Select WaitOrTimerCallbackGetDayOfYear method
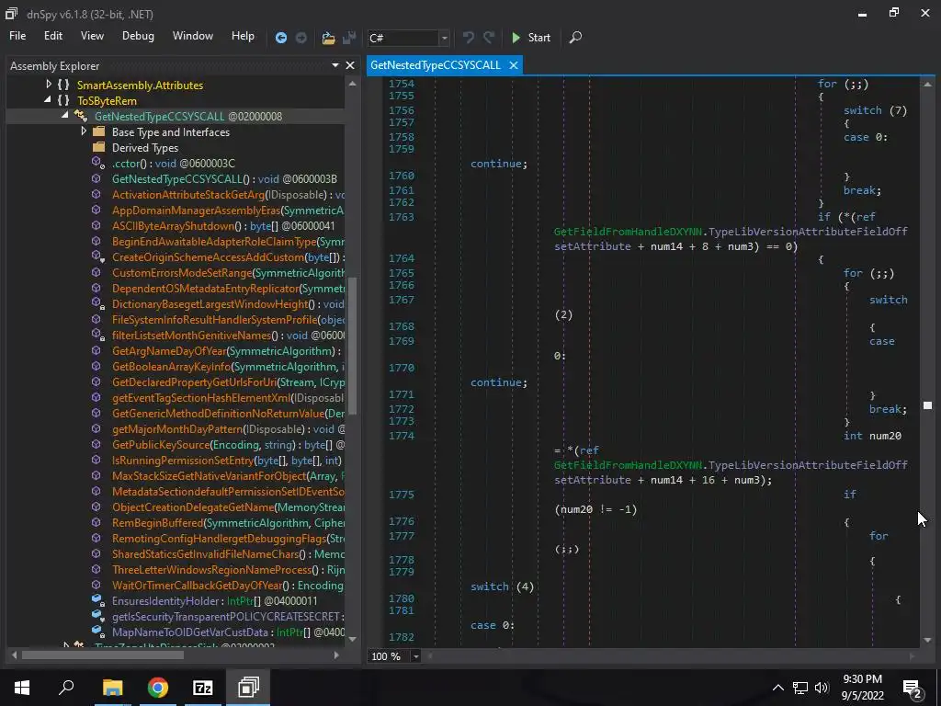The image size is (941, 706). 228,585
